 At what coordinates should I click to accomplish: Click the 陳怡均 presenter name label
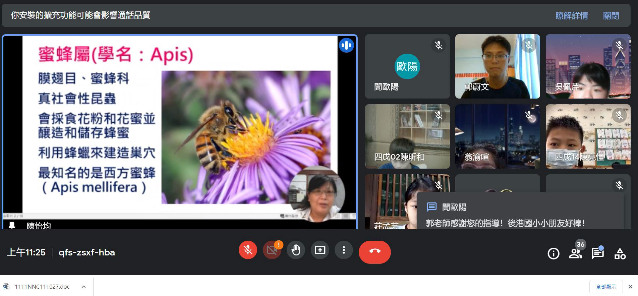(39, 226)
